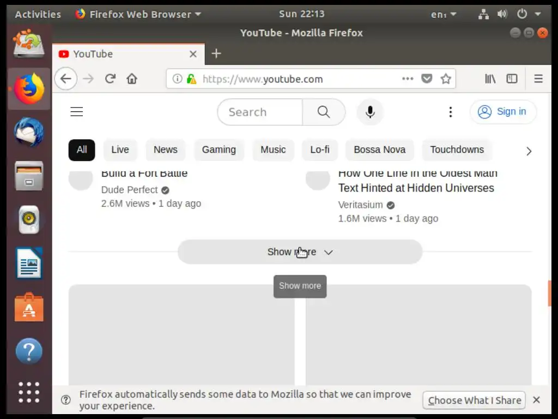This screenshot has height=419, width=558.
Task: Select the All category chip
Action: click(x=82, y=150)
